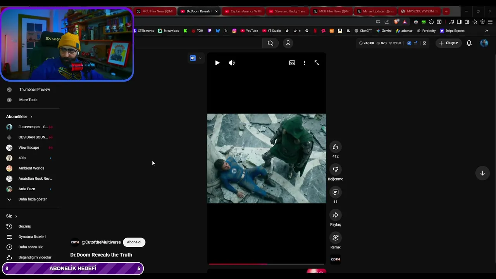Open the Anatolian Rock Rev... channel
496x279 pixels.
[29, 179]
